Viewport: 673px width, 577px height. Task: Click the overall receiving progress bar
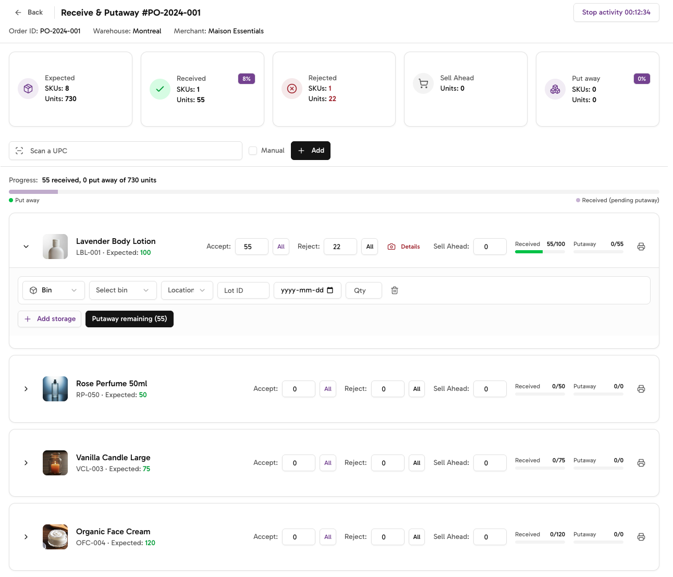334,192
